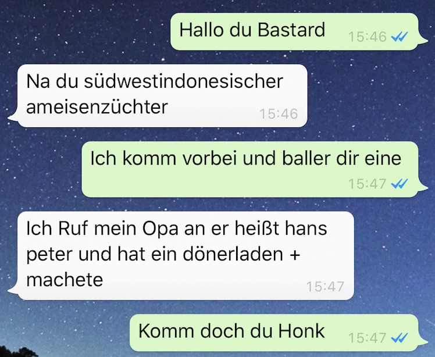Click the word 'machete' in the received message
This screenshot has height=357, width=435.
click(65, 279)
